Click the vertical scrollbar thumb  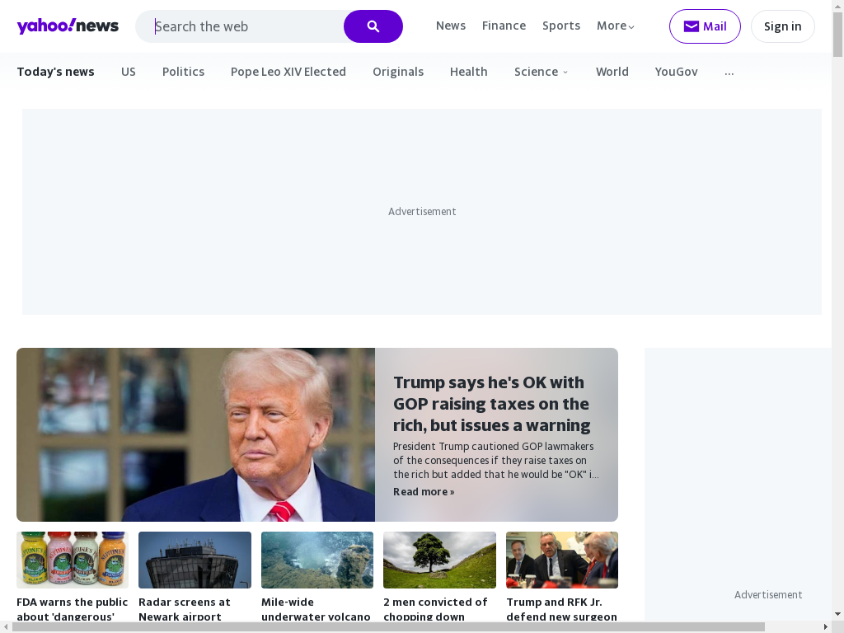(x=837, y=35)
